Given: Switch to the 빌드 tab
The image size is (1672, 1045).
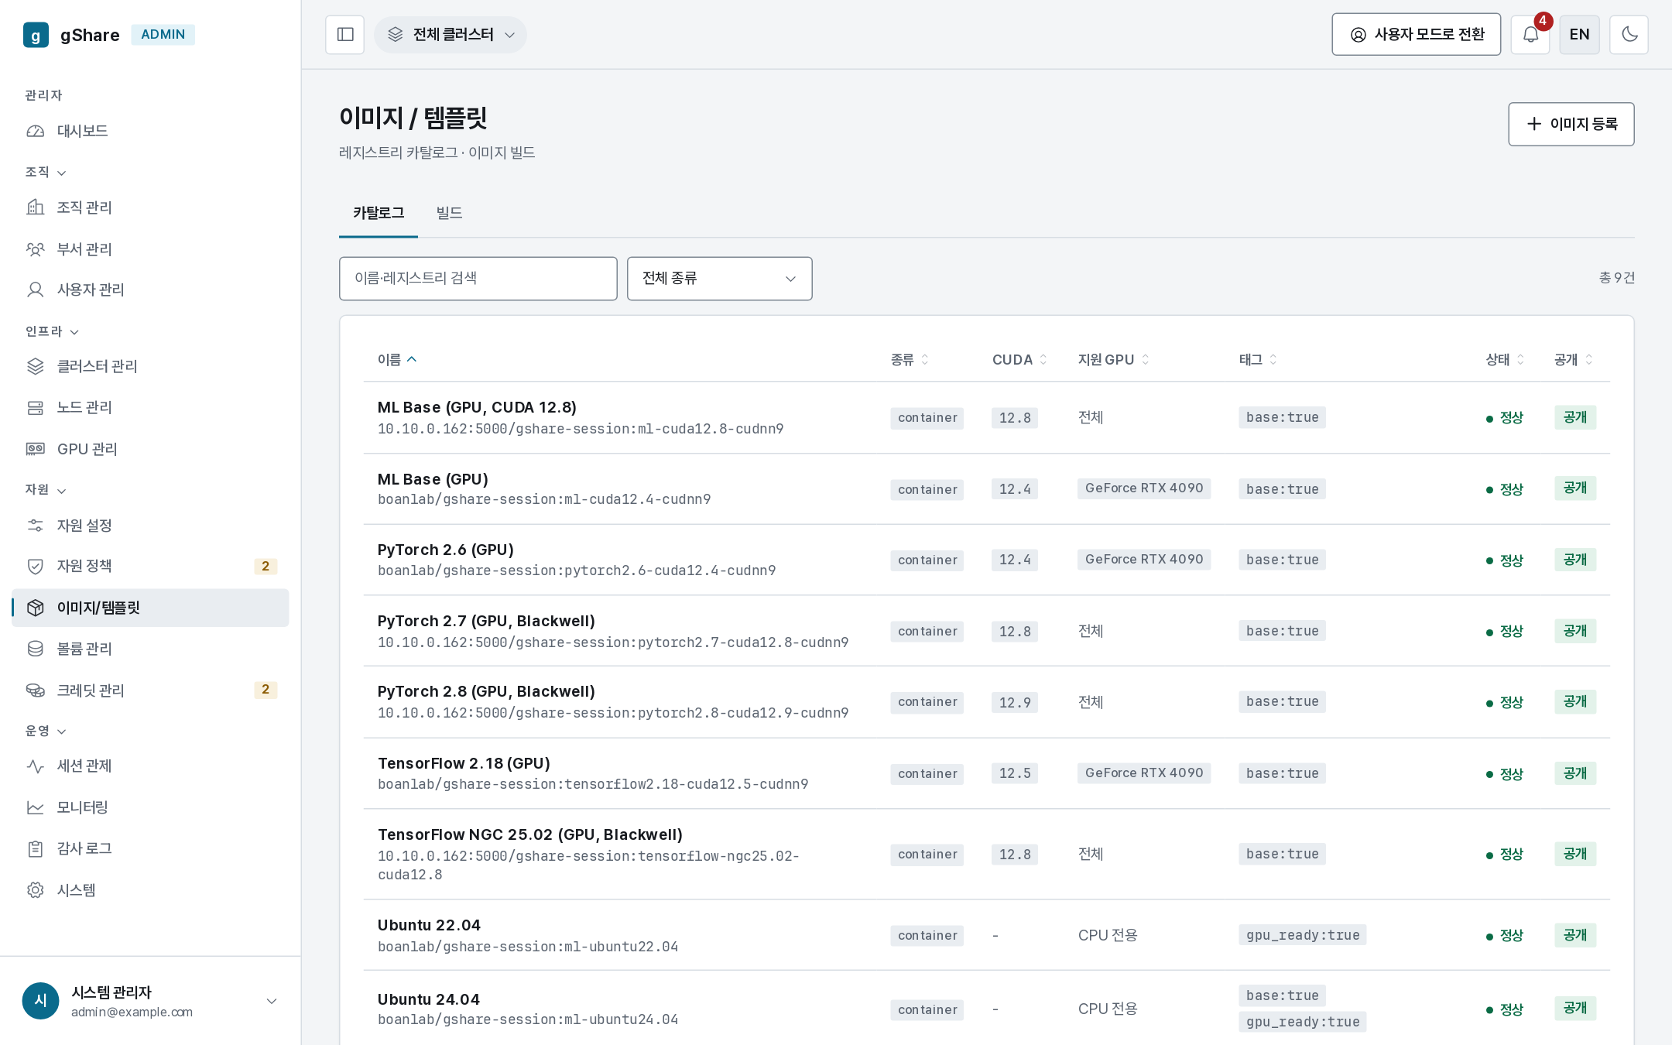Looking at the screenshot, I should pyautogui.click(x=449, y=213).
